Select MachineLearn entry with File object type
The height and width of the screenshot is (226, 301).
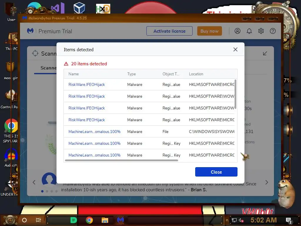94,132
